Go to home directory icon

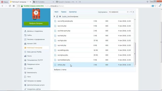click(x=60, y=16)
